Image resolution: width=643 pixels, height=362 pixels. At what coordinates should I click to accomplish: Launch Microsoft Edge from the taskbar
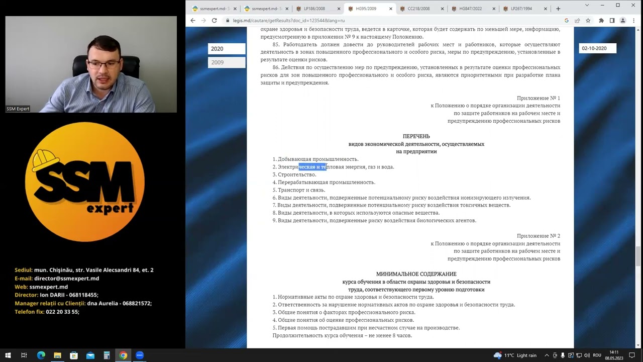point(41,355)
